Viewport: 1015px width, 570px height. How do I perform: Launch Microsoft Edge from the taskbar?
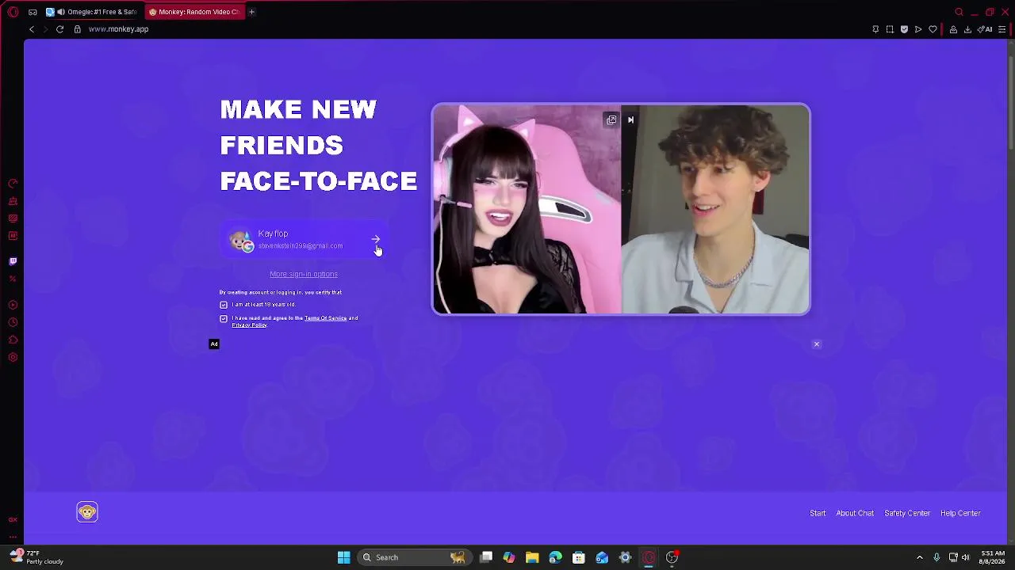coord(555,557)
